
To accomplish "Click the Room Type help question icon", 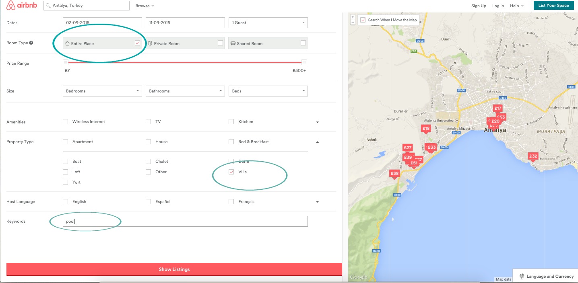I will (x=31, y=43).
